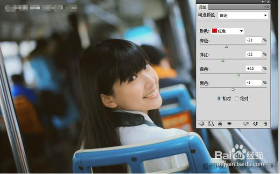Click the red color swatch beside 红色
Viewport: 280px width, 174px height.
[214, 31]
